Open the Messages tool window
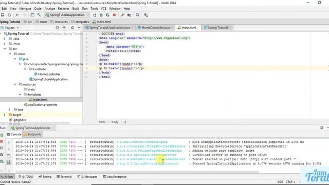 87,177
